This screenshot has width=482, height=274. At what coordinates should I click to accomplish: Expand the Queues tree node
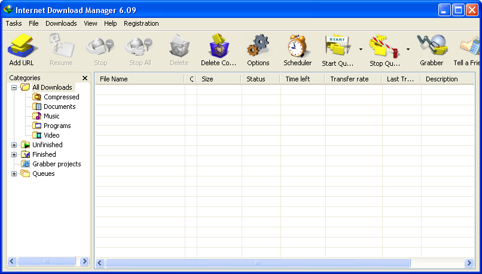14,173
